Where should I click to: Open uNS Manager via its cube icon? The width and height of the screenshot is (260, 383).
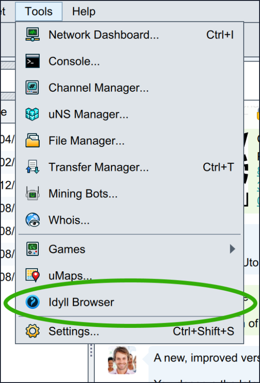pyautogui.click(x=32, y=114)
